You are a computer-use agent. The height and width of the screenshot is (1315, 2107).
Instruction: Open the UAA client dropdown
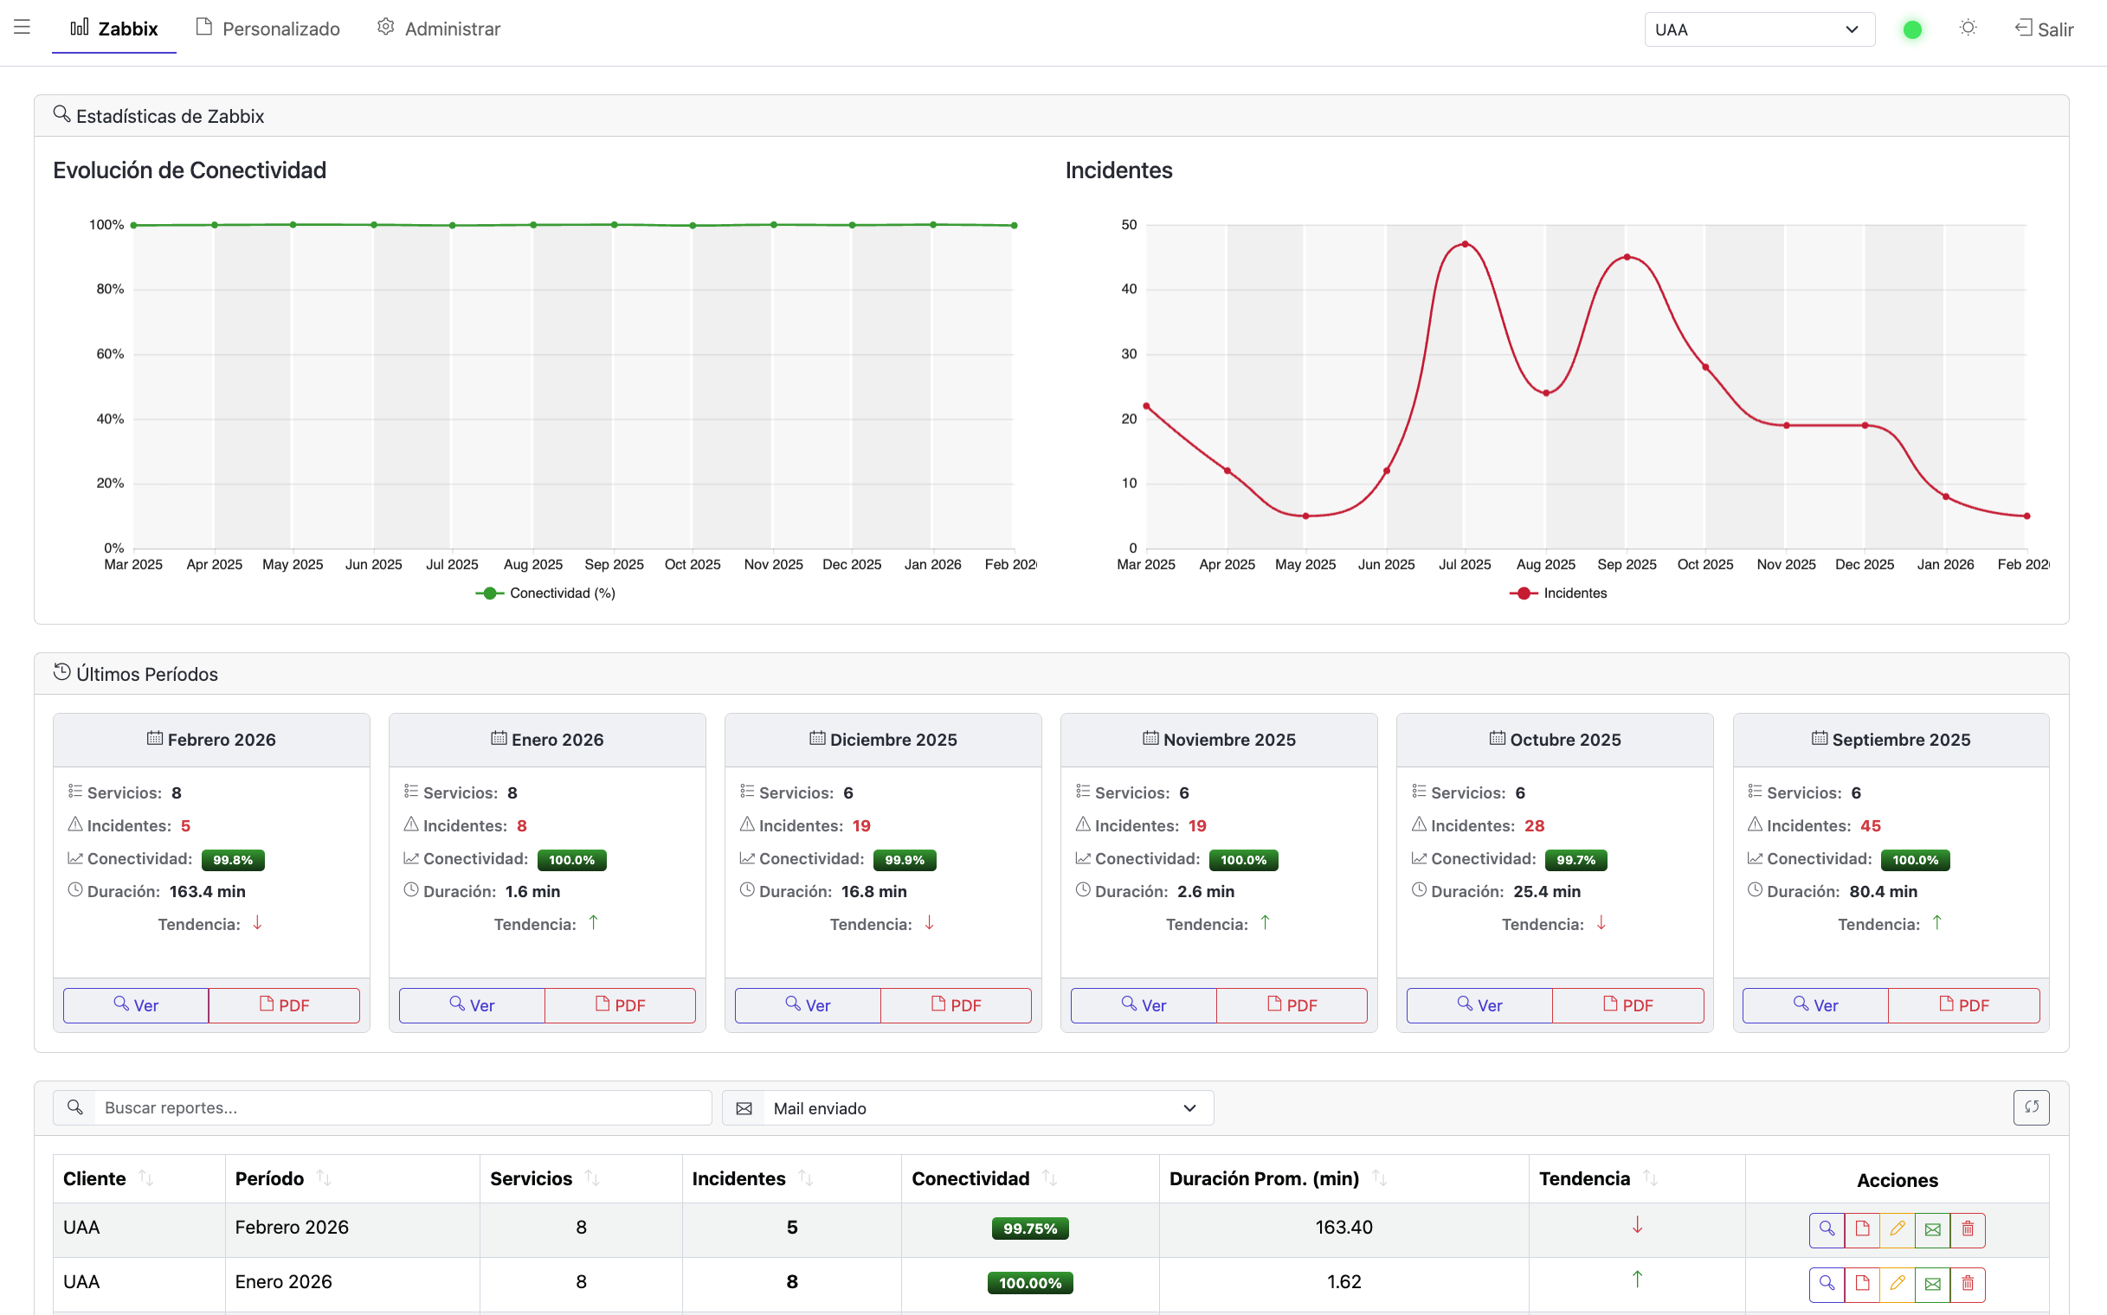point(1758,29)
